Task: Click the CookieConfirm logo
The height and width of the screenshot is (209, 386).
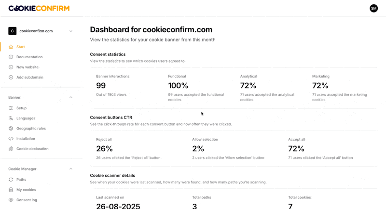Action: tap(39, 8)
